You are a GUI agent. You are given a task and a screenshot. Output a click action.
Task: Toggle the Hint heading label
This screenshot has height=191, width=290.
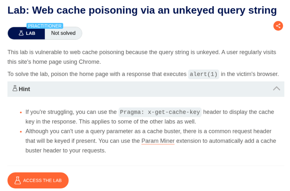point(24,89)
